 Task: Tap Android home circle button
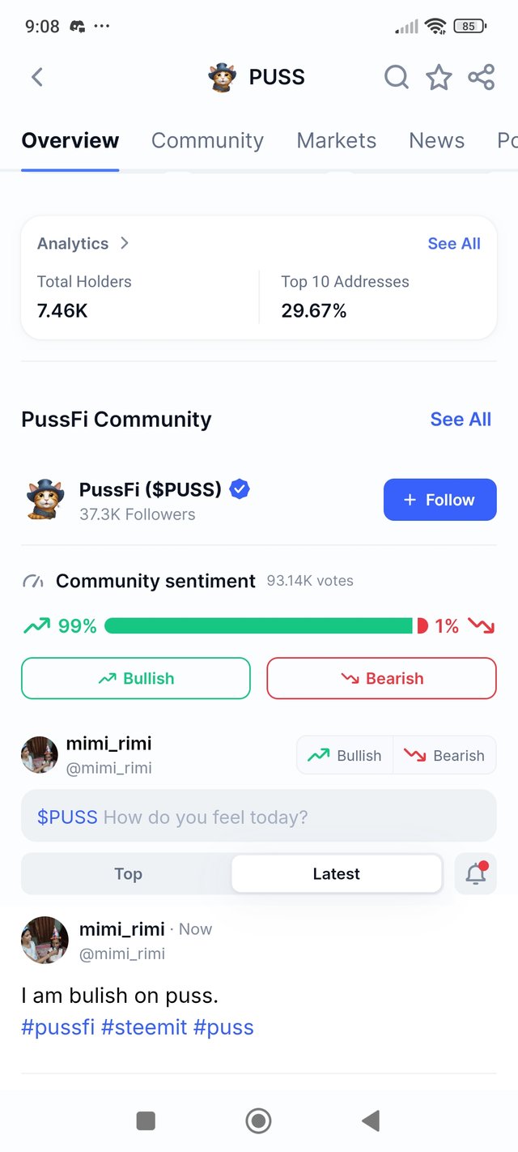[258, 1120]
